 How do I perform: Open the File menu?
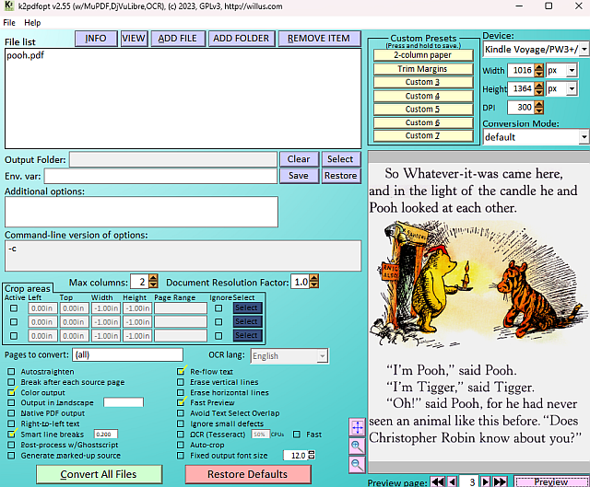(x=9, y=22)
